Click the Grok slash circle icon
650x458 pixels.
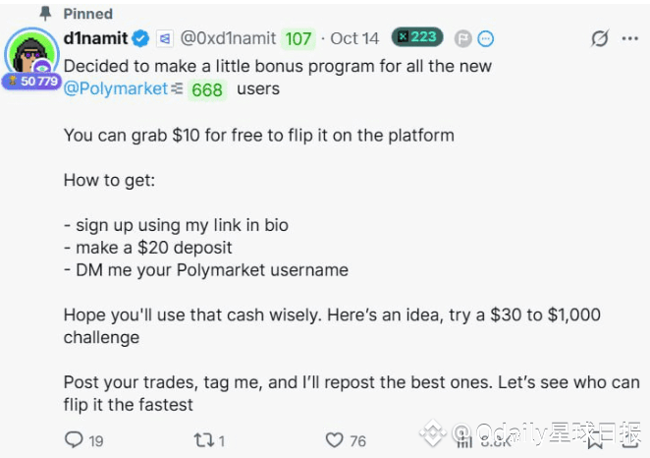600,38
